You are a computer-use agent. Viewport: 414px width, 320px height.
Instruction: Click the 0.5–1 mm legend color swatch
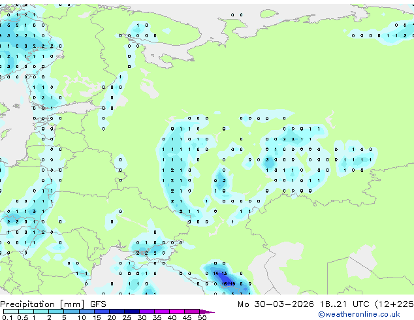click(26, 312)
